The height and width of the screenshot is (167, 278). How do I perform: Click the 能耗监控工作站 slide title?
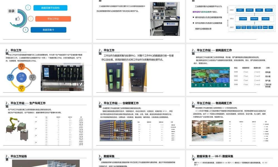coord(212,52)
